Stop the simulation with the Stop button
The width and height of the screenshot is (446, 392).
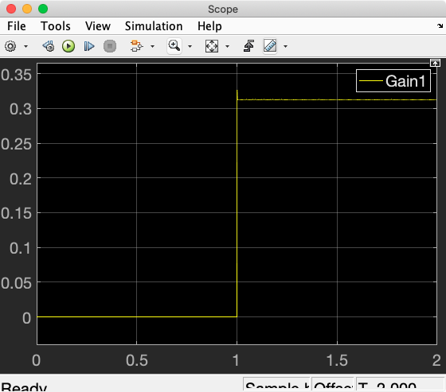coord(110,46)
